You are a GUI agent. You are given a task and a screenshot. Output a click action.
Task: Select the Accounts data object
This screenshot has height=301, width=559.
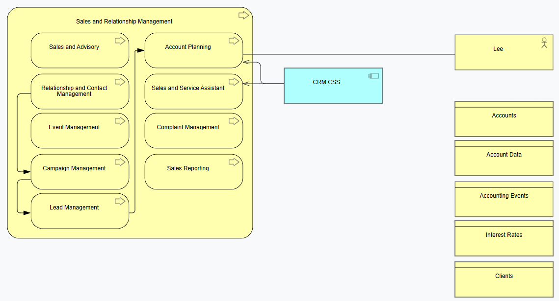504,119
